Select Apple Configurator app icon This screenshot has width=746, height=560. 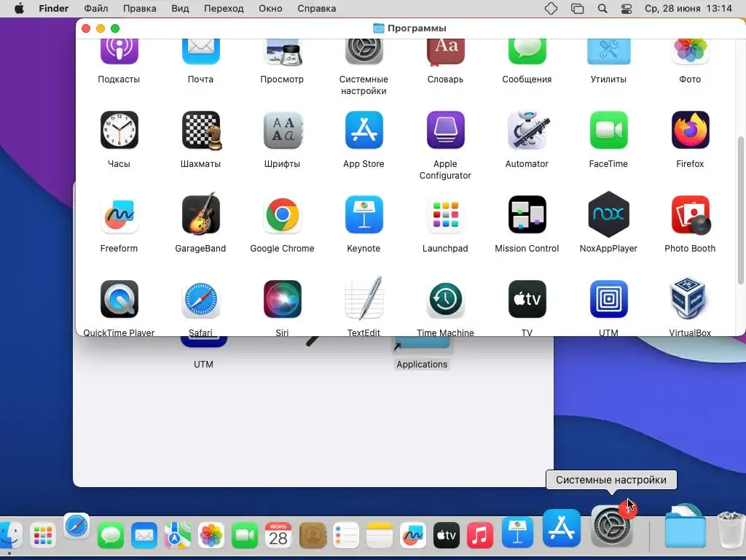pos(445,130)
